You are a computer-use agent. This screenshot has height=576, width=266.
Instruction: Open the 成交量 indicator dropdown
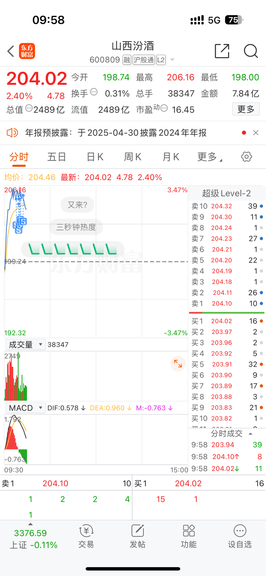click(x=26, y=345)
